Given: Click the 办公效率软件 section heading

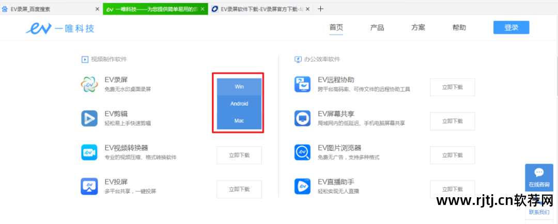Looking at the screenshot, I should (322, 59).
